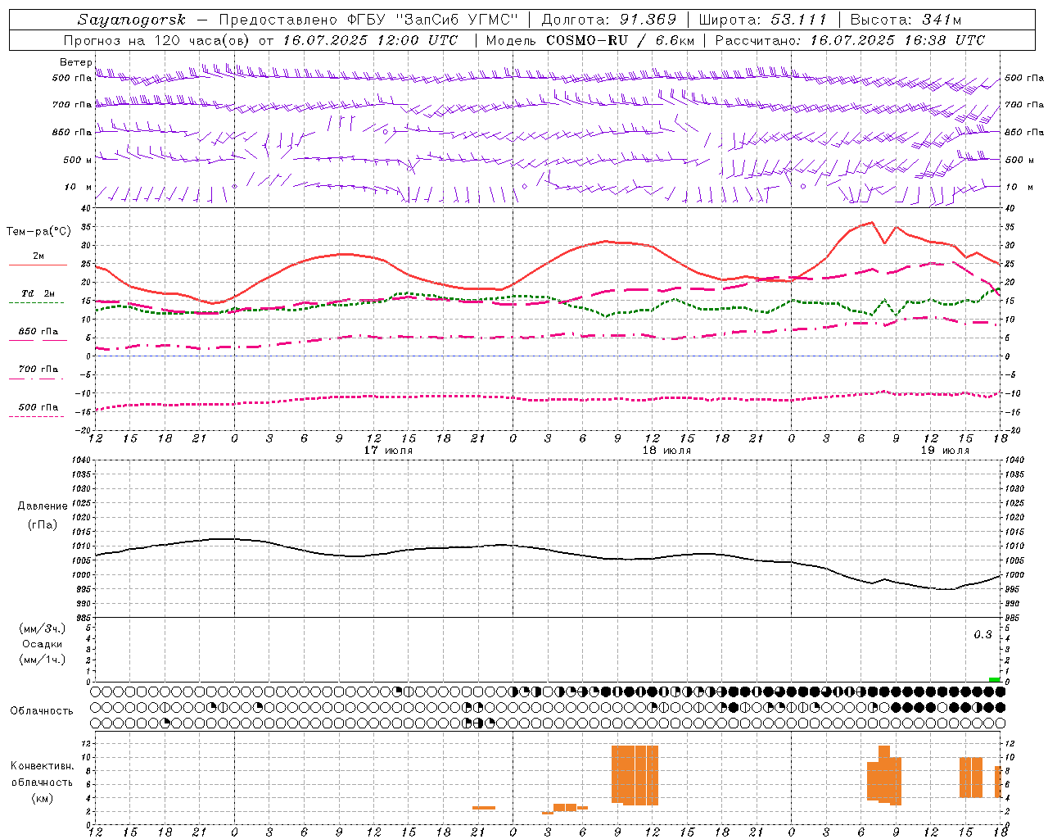Click the tall orange convective bar on 18 июля
Image resolution: width=1048 pixels, height=839 pixels.
tap(635, 775)
